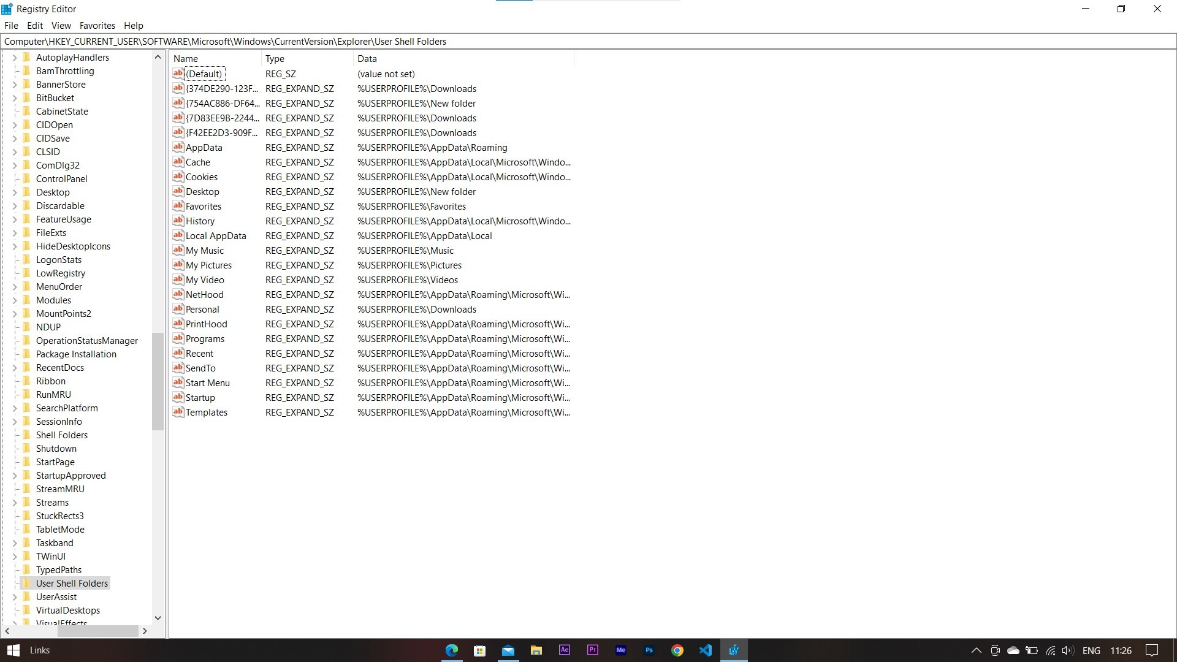Expand the Taskband registry key
Screen dimensions: 1177x662
(15, 543)
